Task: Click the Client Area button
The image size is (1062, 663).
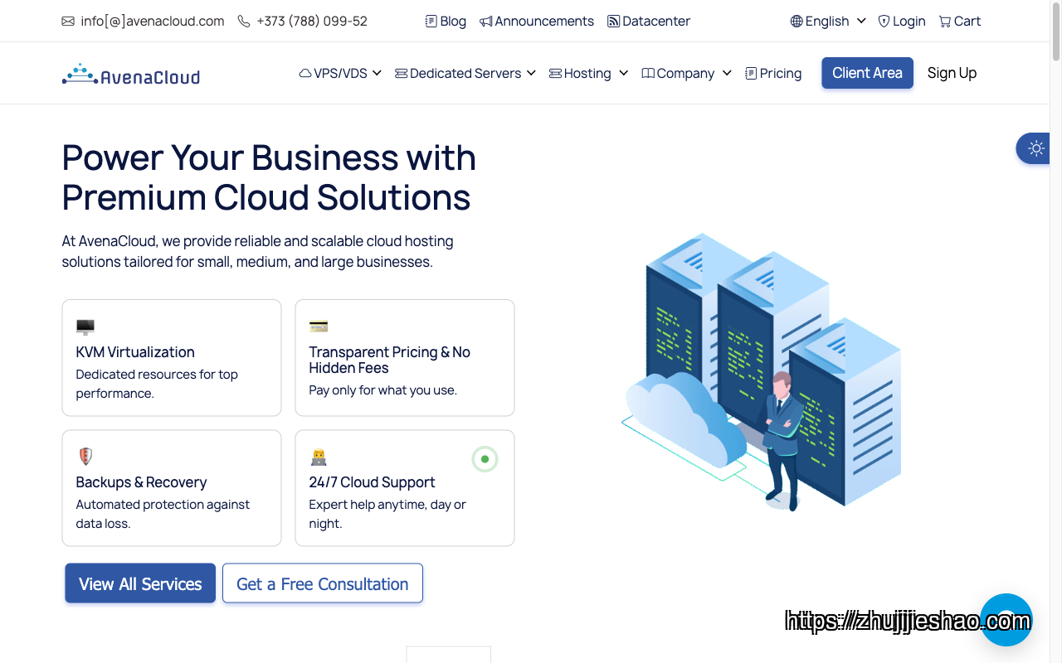Action: (x=867, y=73)
